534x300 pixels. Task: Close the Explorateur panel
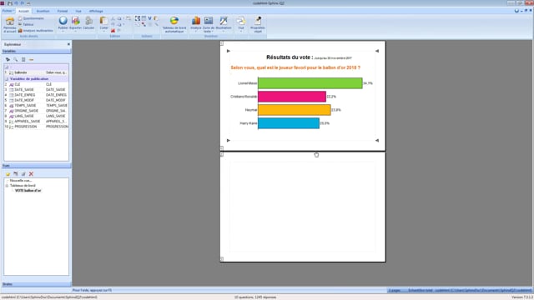click(68, 44)
